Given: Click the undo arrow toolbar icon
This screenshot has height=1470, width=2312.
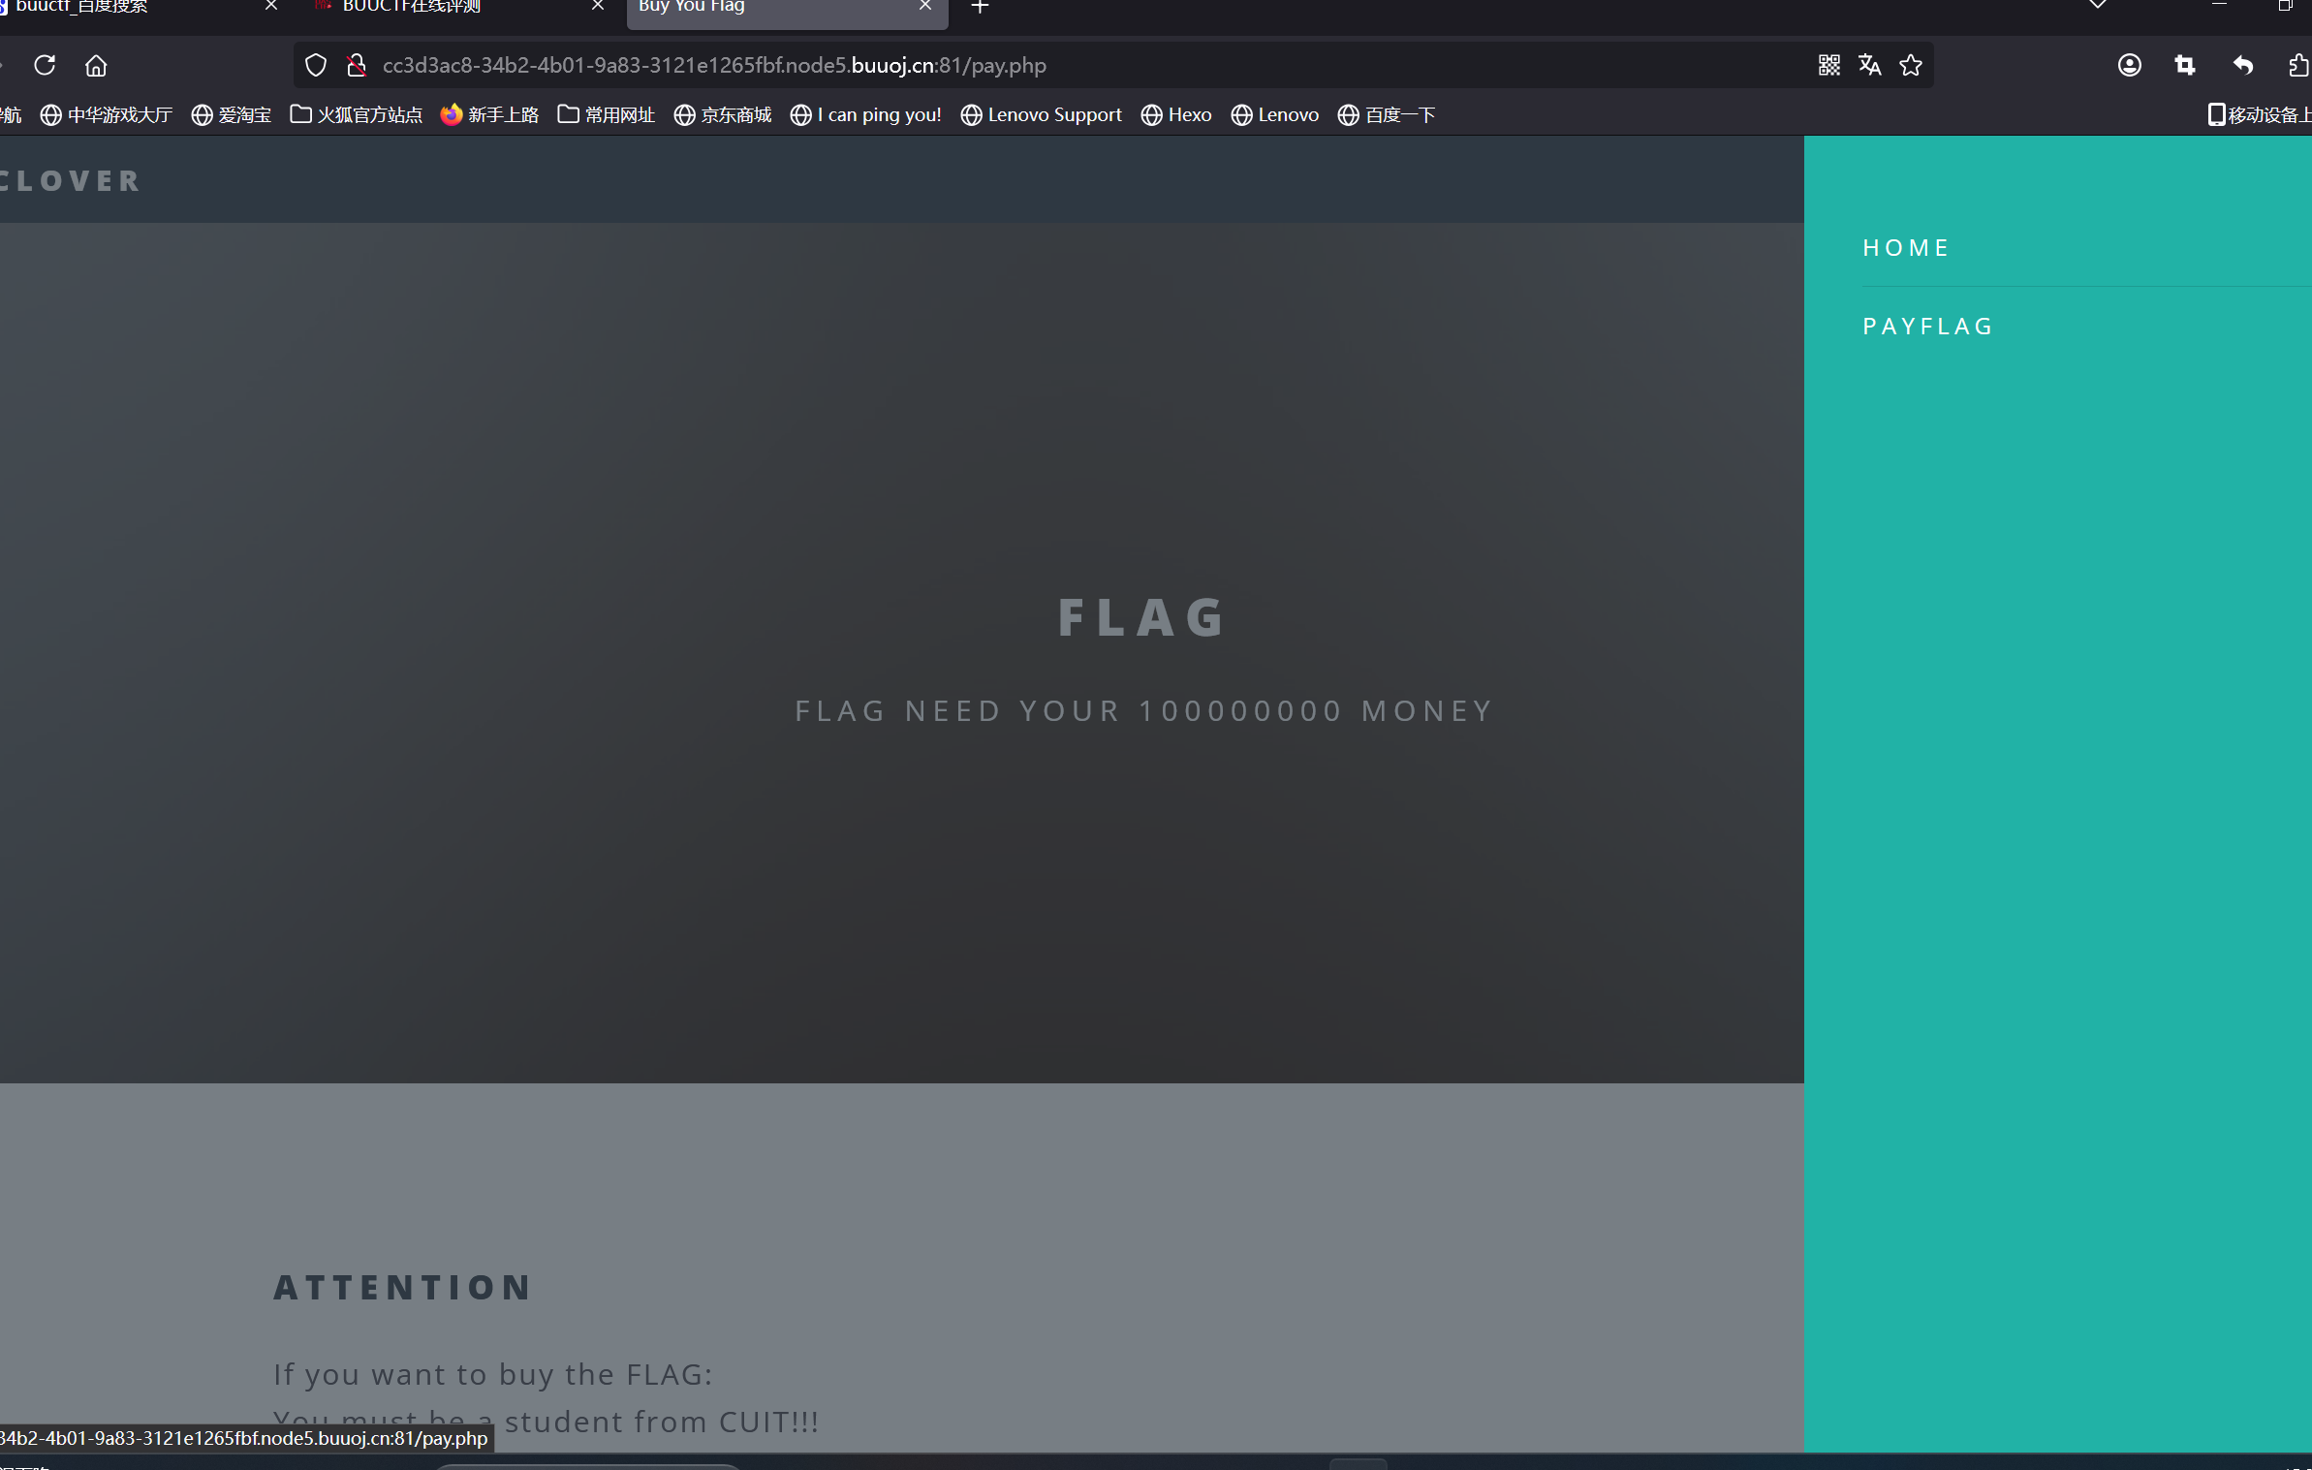Looking at the screenshot, I should (2242, 65).
